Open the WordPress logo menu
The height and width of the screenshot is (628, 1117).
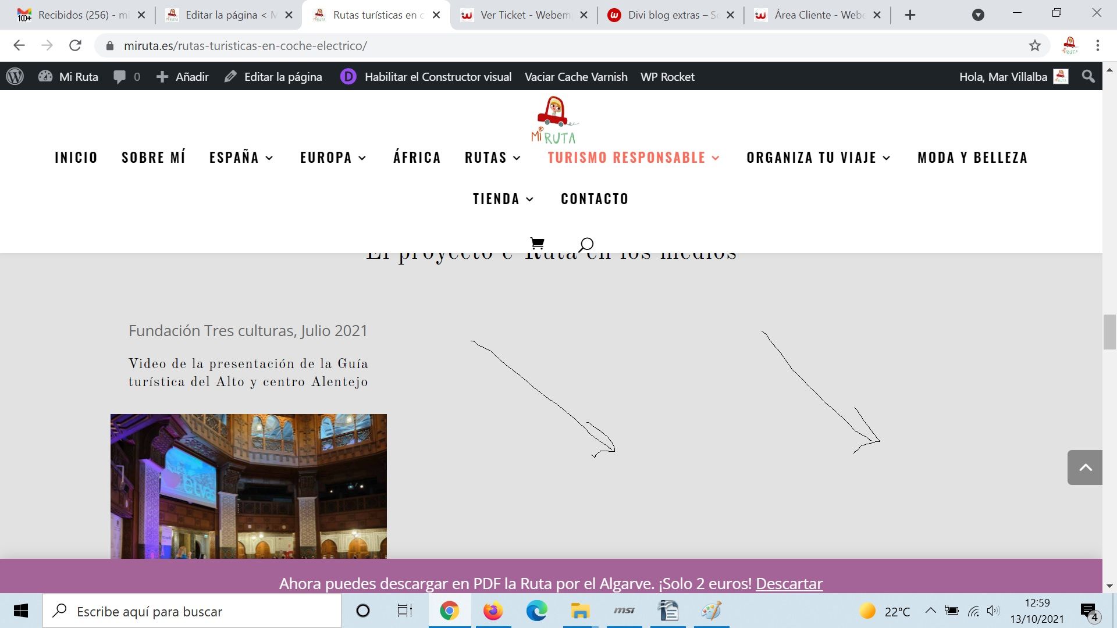tap(15, 77)
